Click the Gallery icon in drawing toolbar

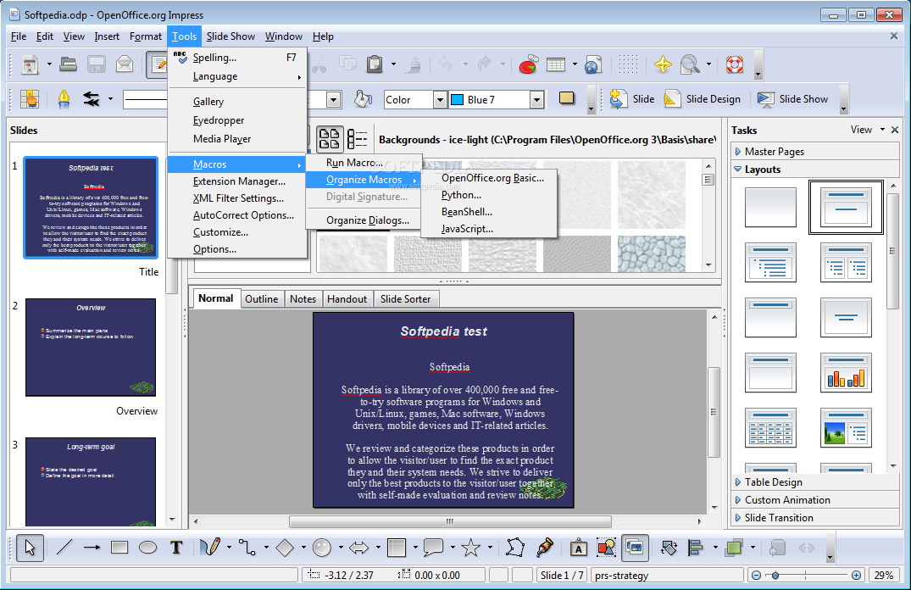635,548
